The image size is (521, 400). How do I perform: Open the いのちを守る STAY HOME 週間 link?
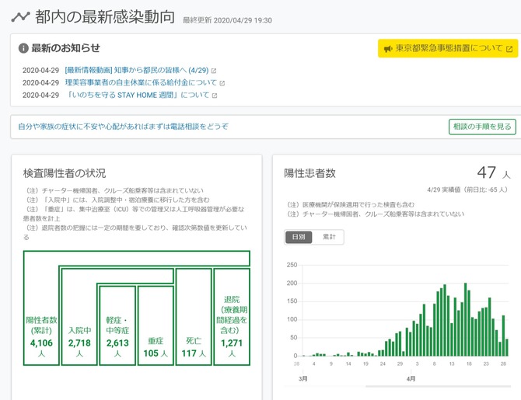click(138, 96)
